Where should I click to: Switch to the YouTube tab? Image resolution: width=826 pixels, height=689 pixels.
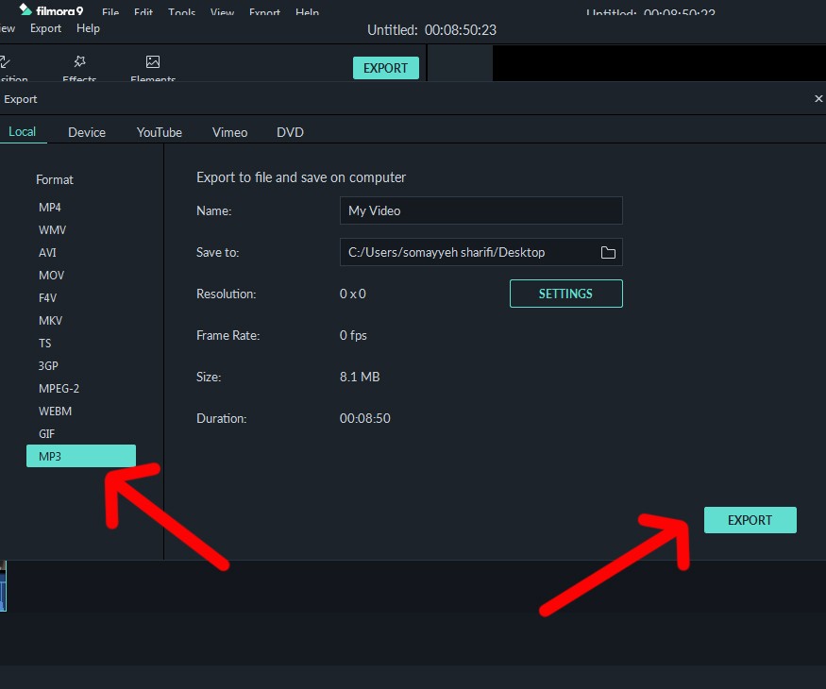(159, 132)
